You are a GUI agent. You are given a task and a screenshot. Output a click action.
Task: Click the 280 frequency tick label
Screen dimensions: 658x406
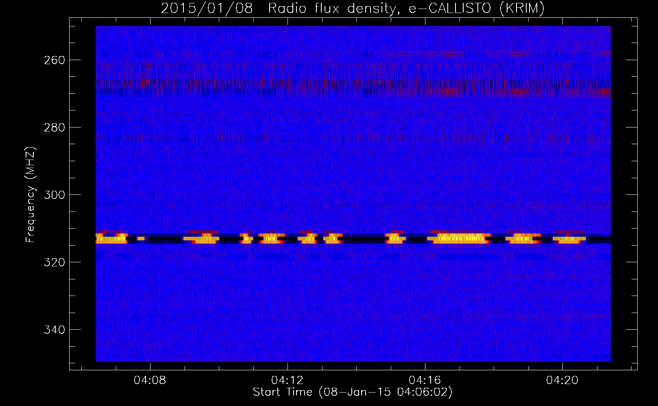(x=54, y=127)
